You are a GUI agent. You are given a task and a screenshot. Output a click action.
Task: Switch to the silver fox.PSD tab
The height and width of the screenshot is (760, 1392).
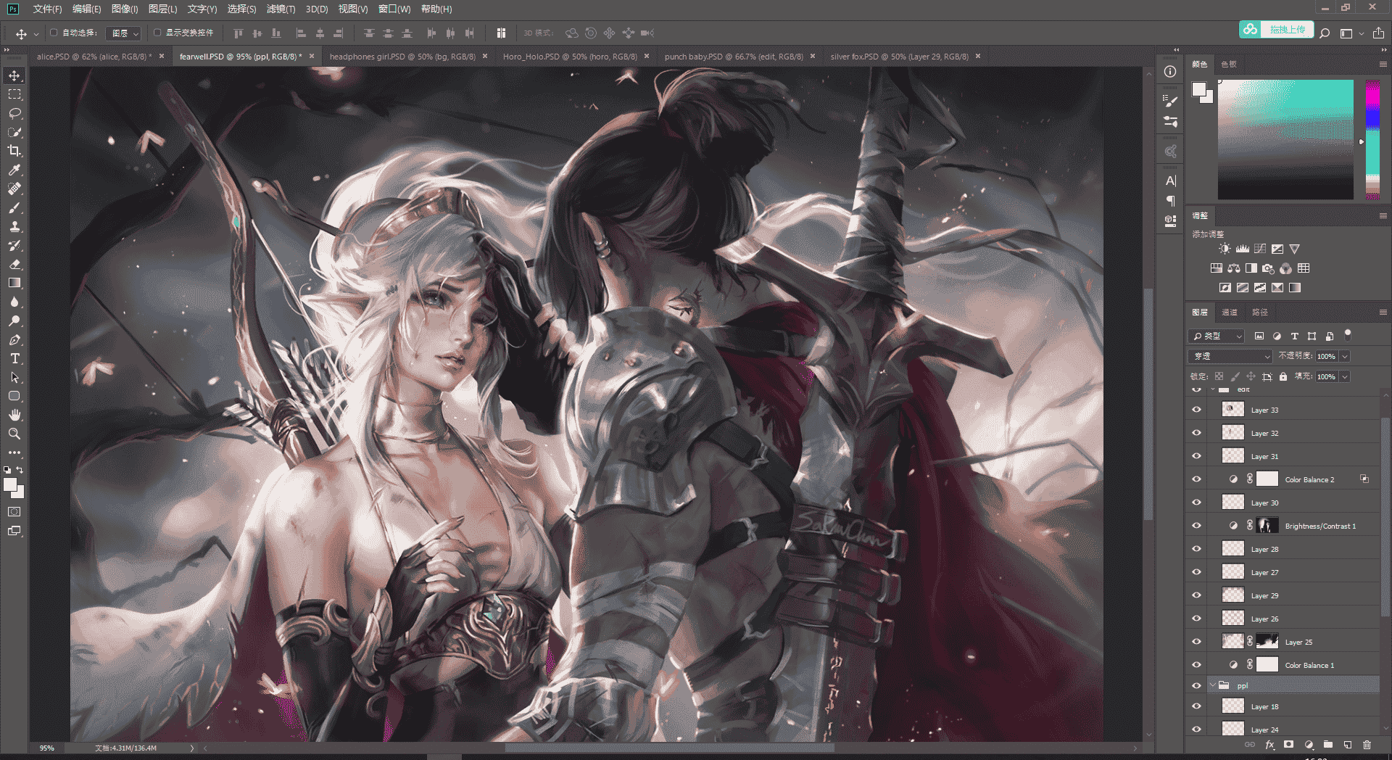[899, 57]
